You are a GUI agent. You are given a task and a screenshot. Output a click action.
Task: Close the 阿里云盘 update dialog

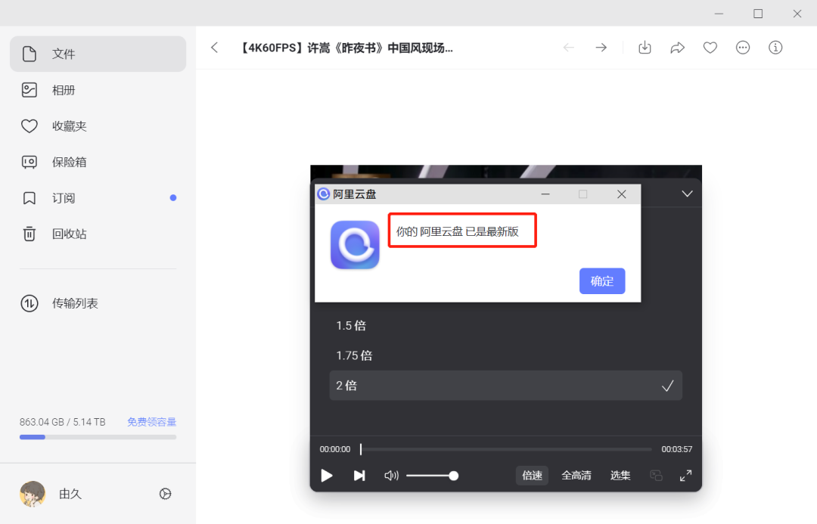coord(622,194)
